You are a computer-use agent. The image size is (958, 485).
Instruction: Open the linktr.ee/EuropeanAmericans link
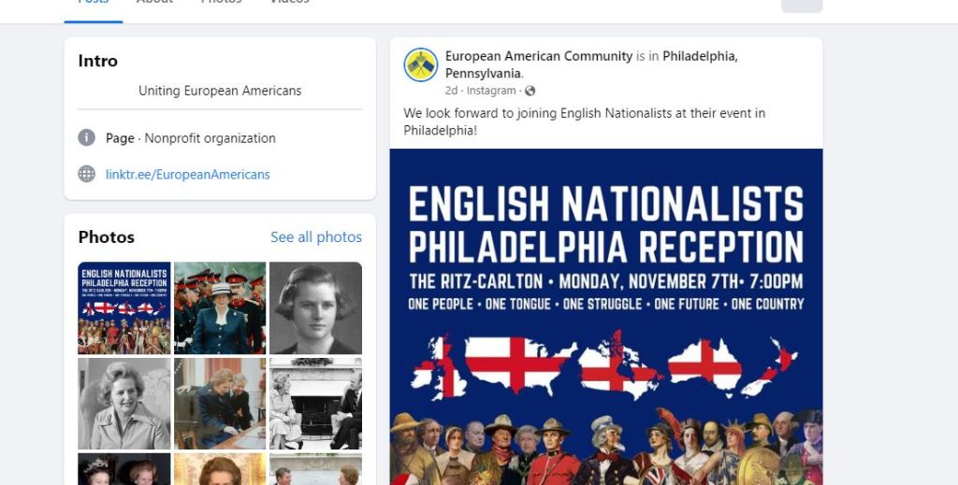click(187, 175)
